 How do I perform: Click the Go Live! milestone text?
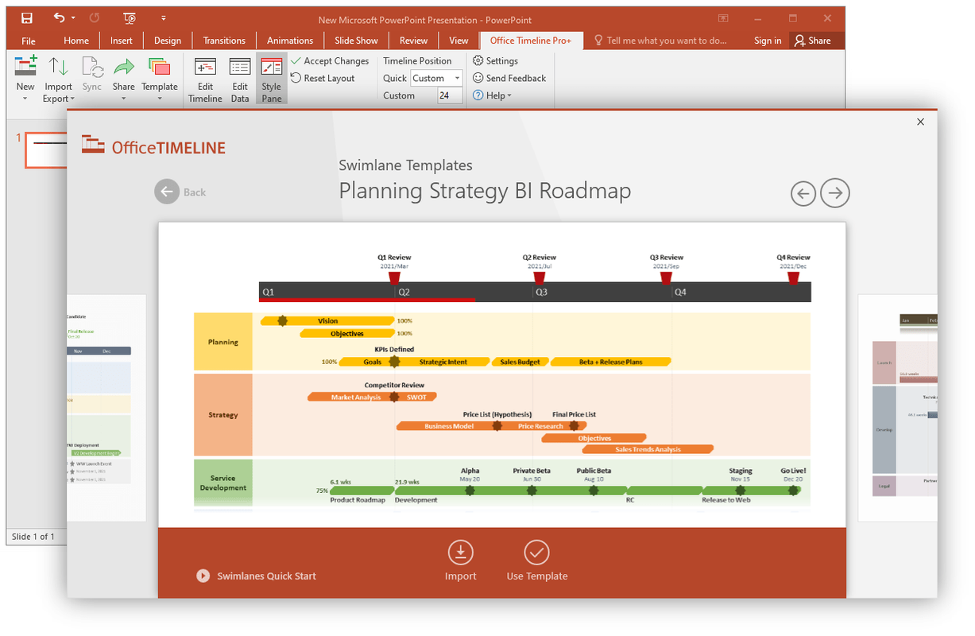[x=793, y=471]
